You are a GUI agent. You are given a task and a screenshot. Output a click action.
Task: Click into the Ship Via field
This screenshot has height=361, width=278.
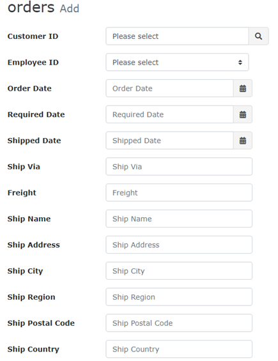(179, 167)
